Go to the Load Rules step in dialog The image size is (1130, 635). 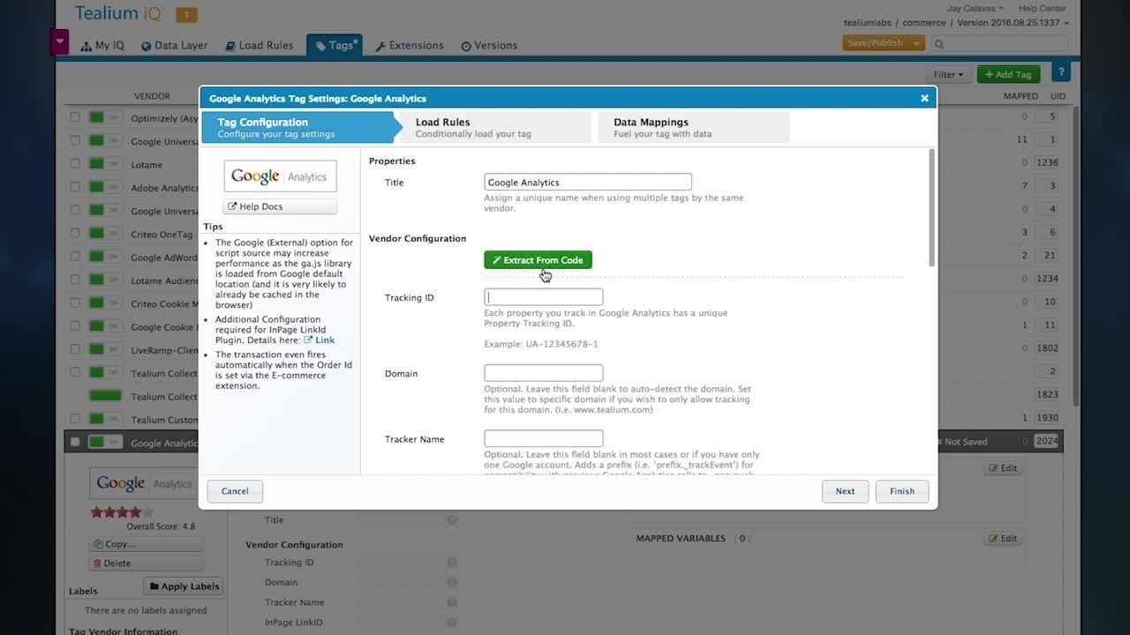(494, 128)
